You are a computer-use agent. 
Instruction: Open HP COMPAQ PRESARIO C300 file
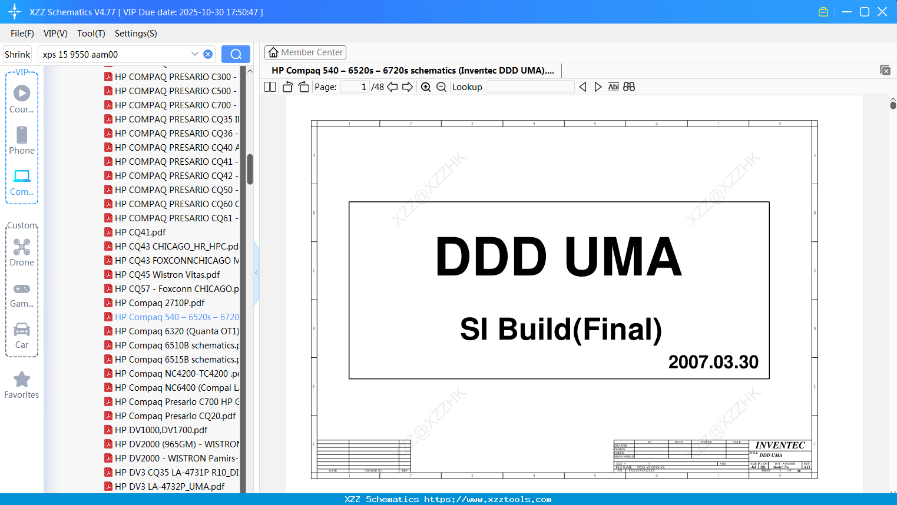tap(171, 77)
